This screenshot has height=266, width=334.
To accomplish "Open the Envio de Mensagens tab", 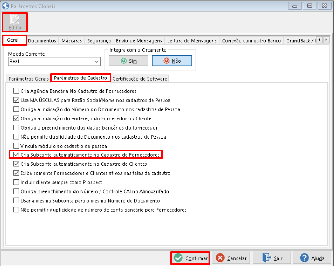I will [x=139, y=41].
